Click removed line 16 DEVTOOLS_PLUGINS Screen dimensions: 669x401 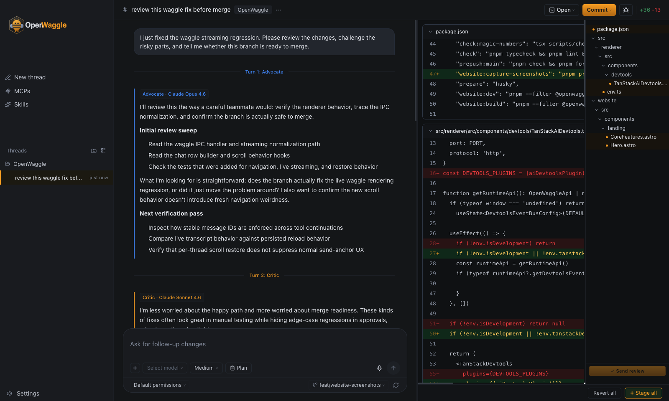pos(503,173)
